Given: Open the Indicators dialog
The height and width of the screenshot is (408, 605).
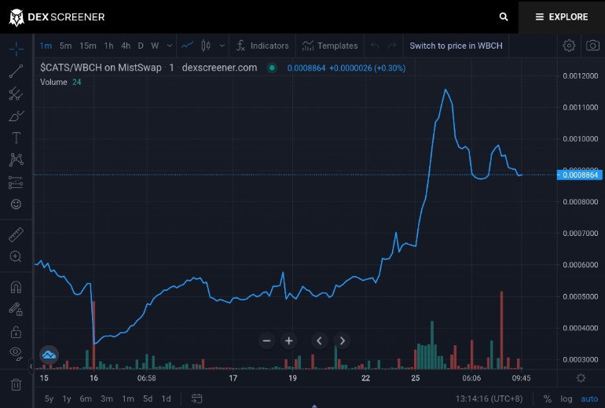Looking at the screenshot, I should pyautogui.click(x=262, y=46).
